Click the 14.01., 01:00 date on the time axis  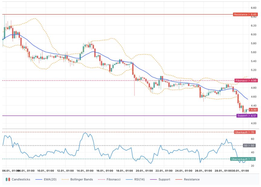tap(85, 170)
